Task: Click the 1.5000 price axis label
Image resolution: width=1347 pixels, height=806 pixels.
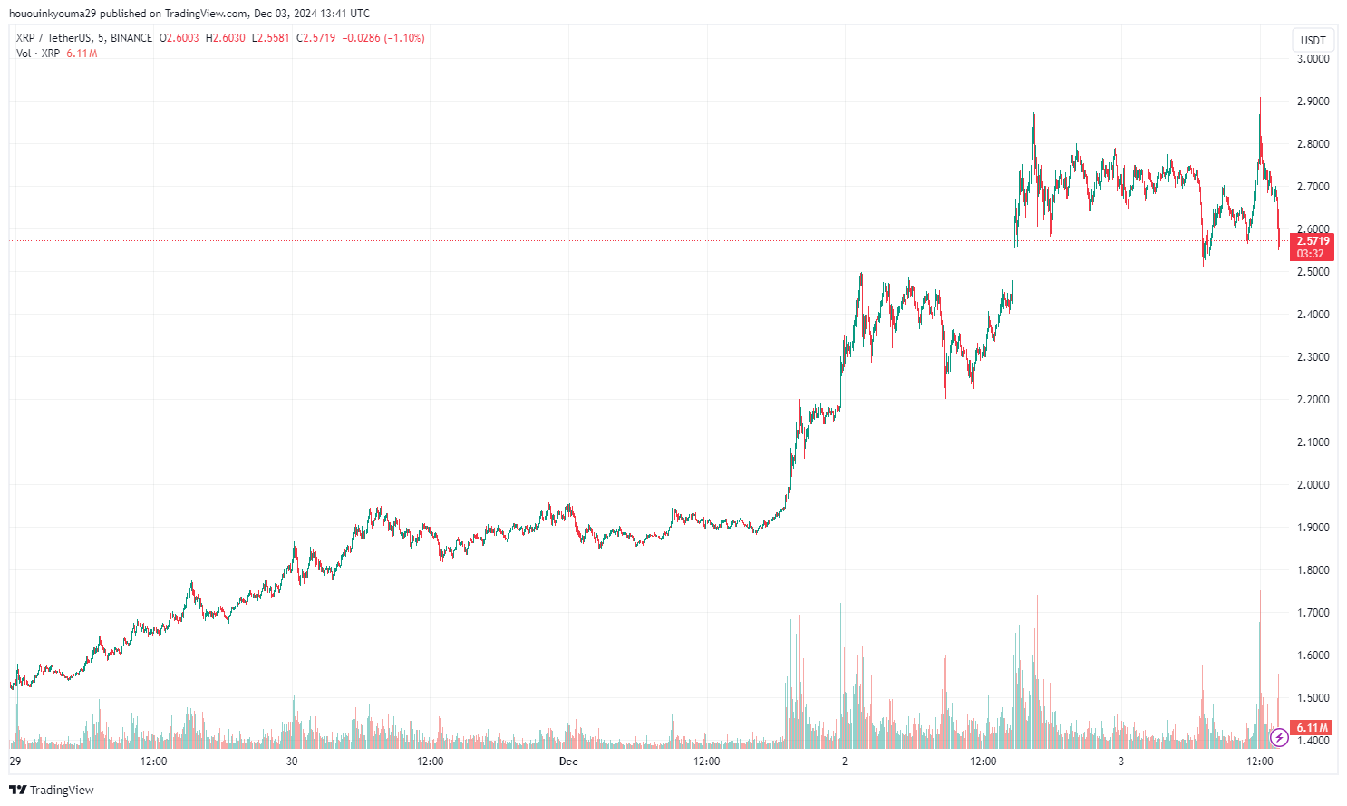Action: tap(1313, 698)
